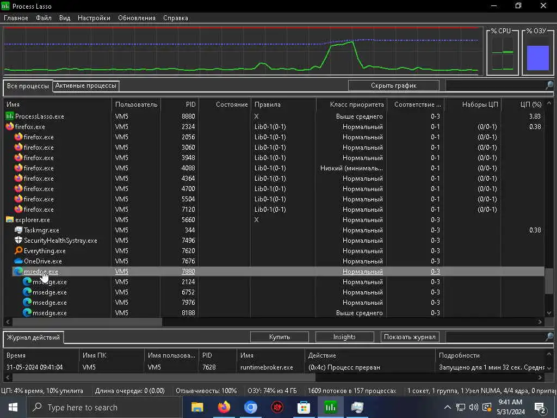Open Firefox from the taskbar

coord(224,407)
